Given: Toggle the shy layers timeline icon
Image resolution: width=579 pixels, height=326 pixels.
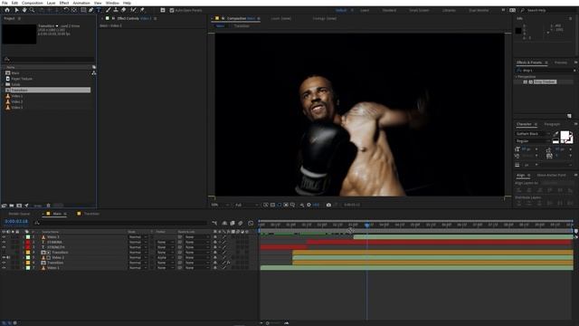Looking at the screenshot, I should [224, 223].
